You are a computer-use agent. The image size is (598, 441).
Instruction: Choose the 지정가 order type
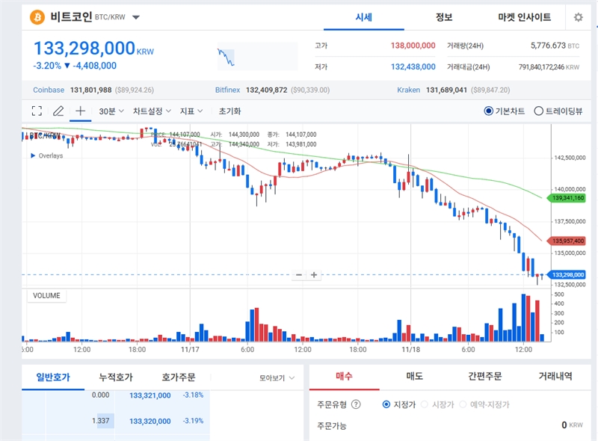[x=386, y=404]
